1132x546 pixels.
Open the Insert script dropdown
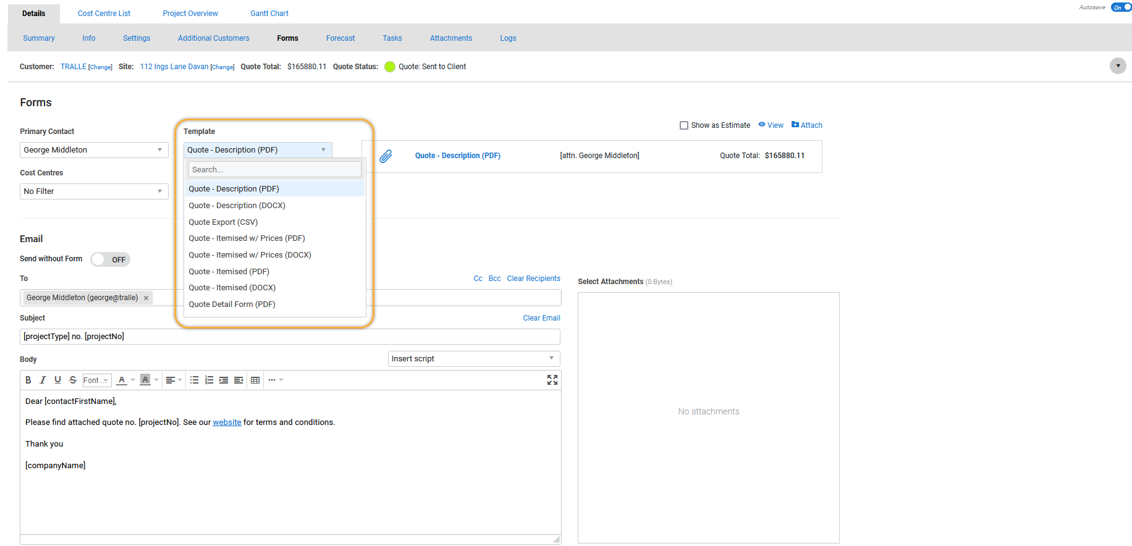473,359
